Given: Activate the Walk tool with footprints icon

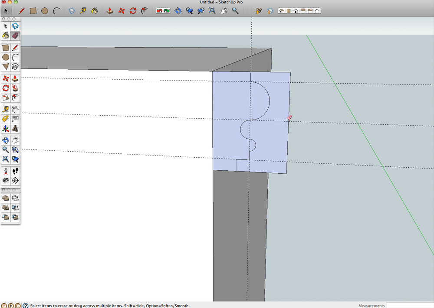Looking at the screenshot, I should coord(15,171).
